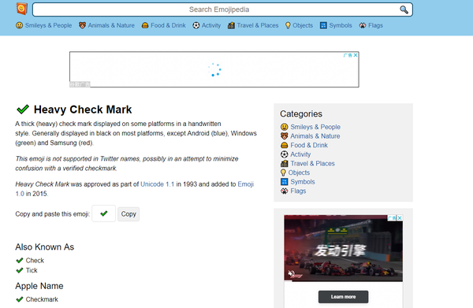Click the Objects light bulb icon in Categories
The image size is (473, 308).
point(283,173)
